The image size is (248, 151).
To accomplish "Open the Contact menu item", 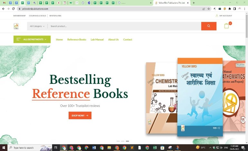I will click(128, 40).
